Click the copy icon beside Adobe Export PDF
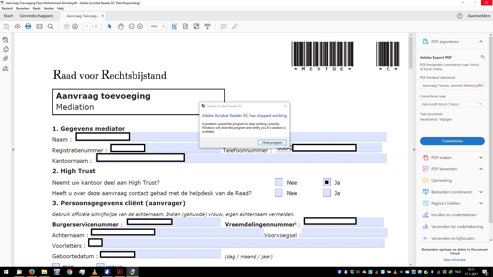 coord(482,57)
